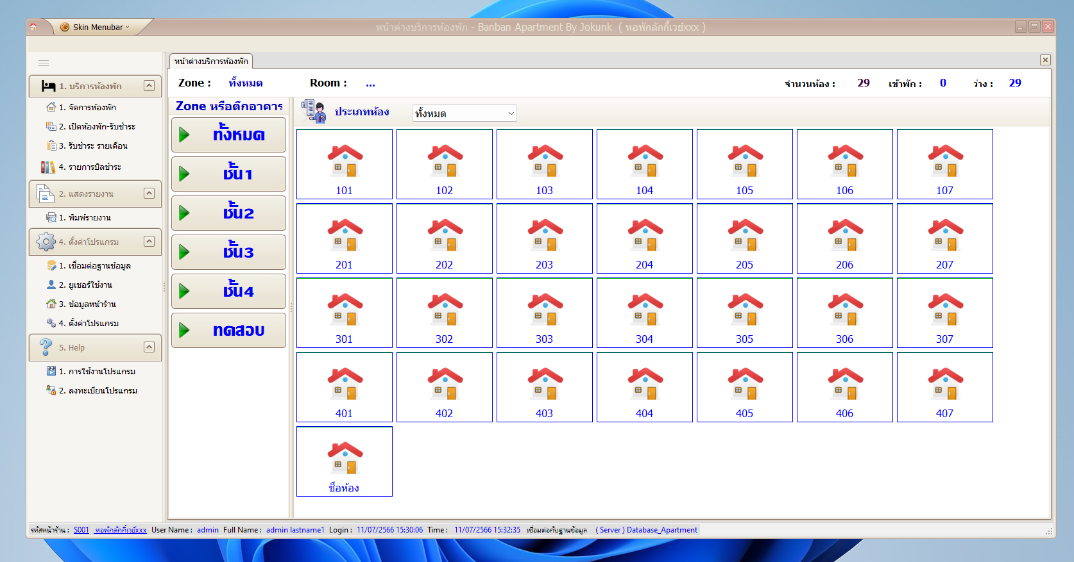Open 4. รายการบิลชำระ menu item
Screen dimensions: 1074x562
tap(81, 167)
